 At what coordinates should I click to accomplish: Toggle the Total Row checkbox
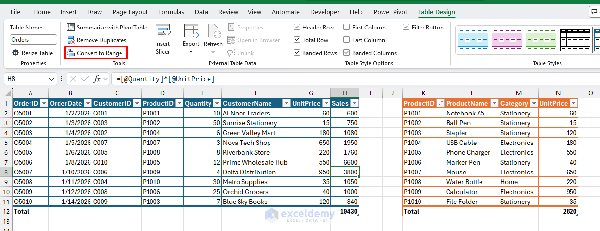point(297,40)
